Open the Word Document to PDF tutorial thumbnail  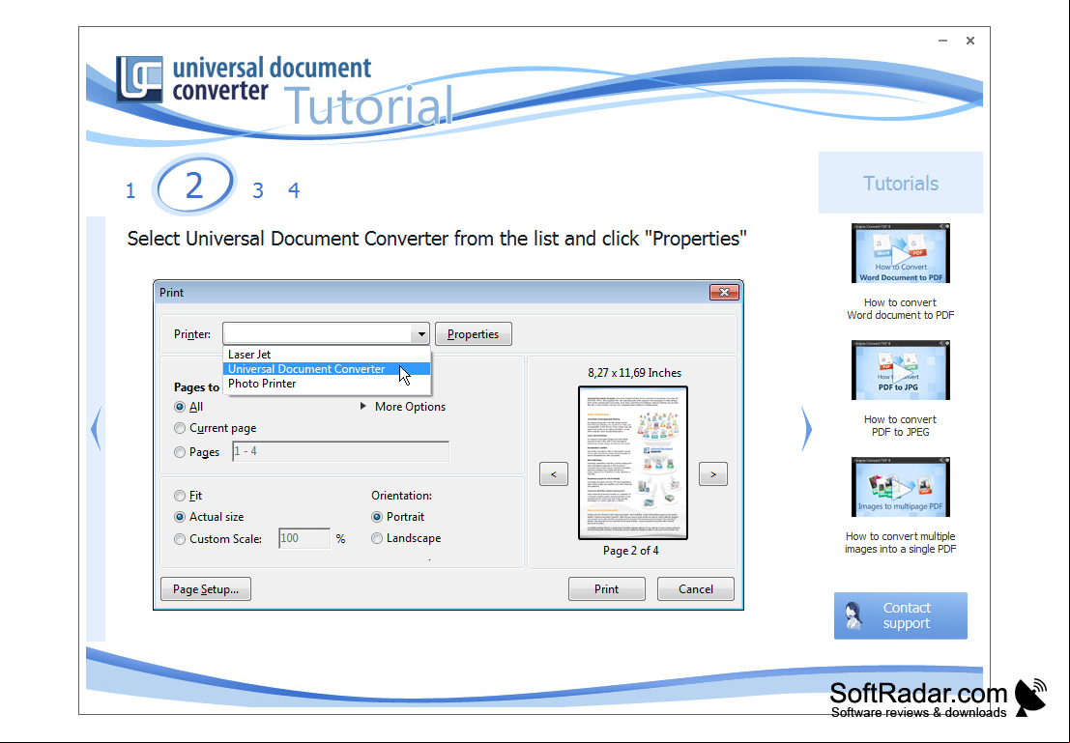pos(901,253)
